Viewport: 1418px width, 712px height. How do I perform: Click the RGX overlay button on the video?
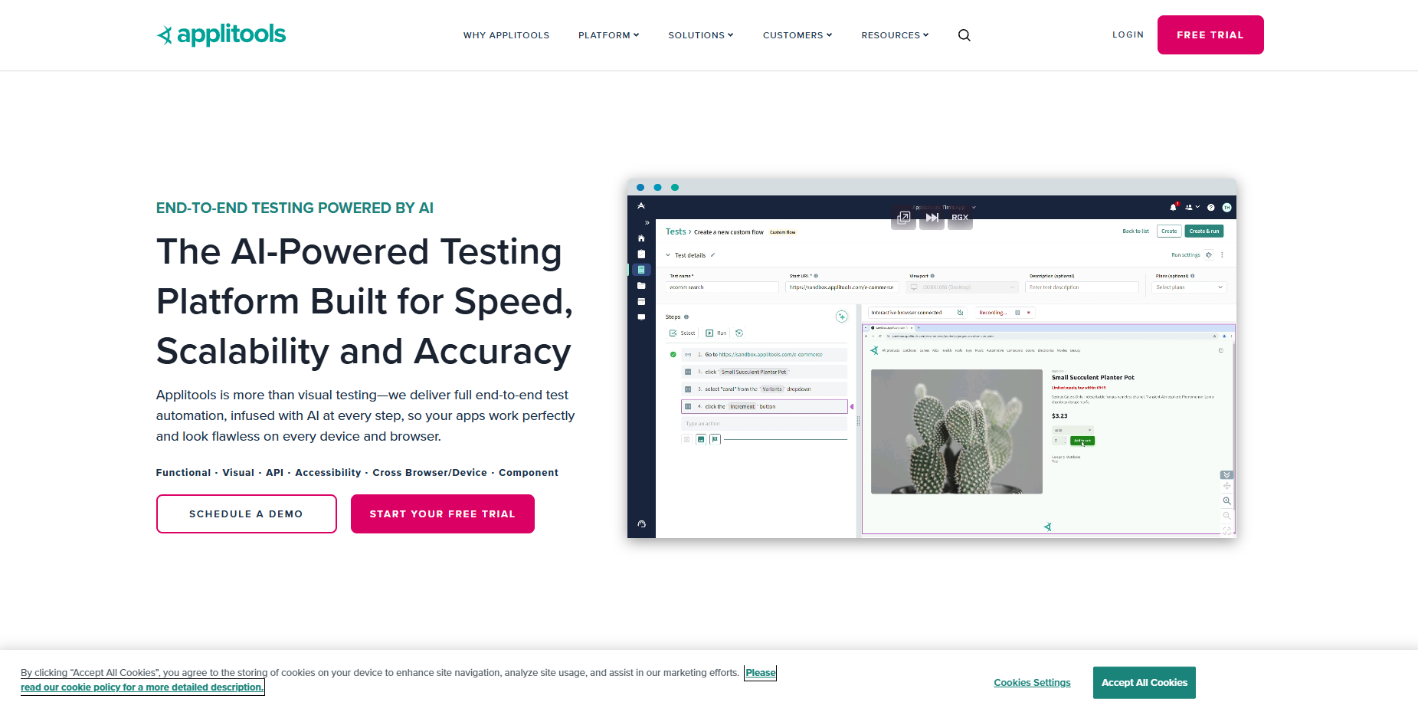click(x=960, y=218)
